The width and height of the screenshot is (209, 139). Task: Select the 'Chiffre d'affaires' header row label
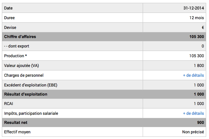[x=20, y=37]
